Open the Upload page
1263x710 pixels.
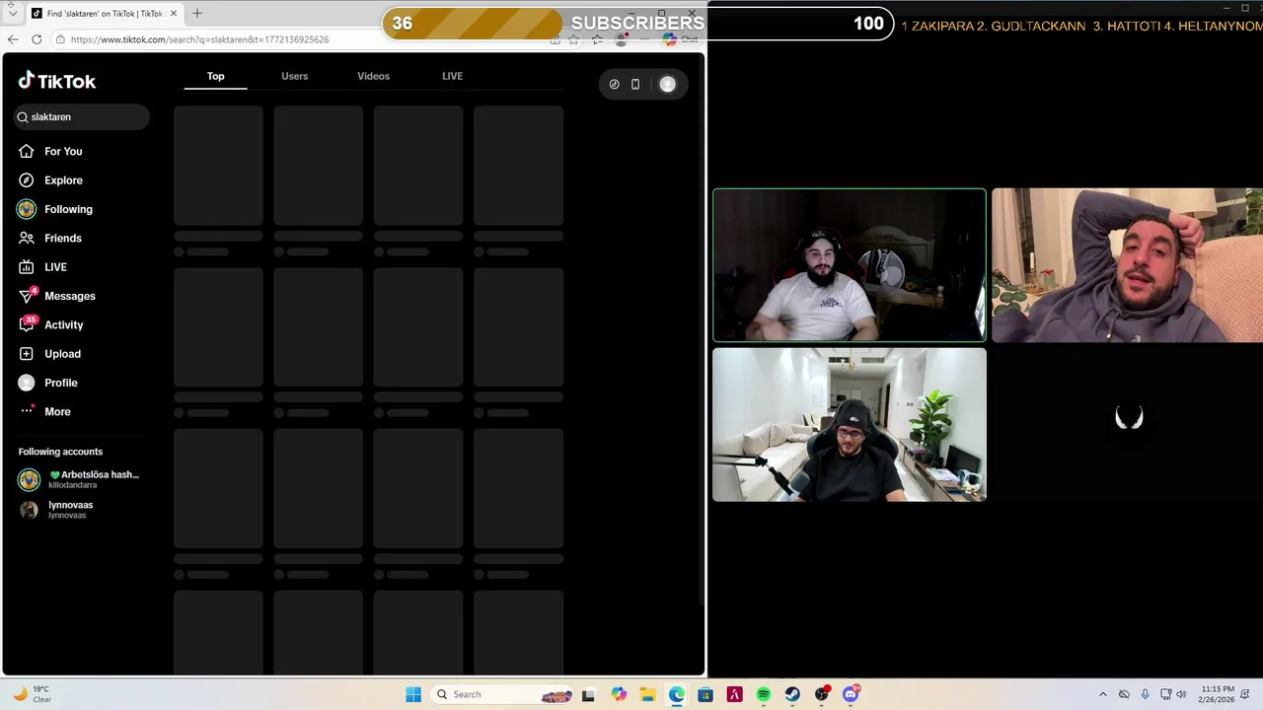pos(49,354)
